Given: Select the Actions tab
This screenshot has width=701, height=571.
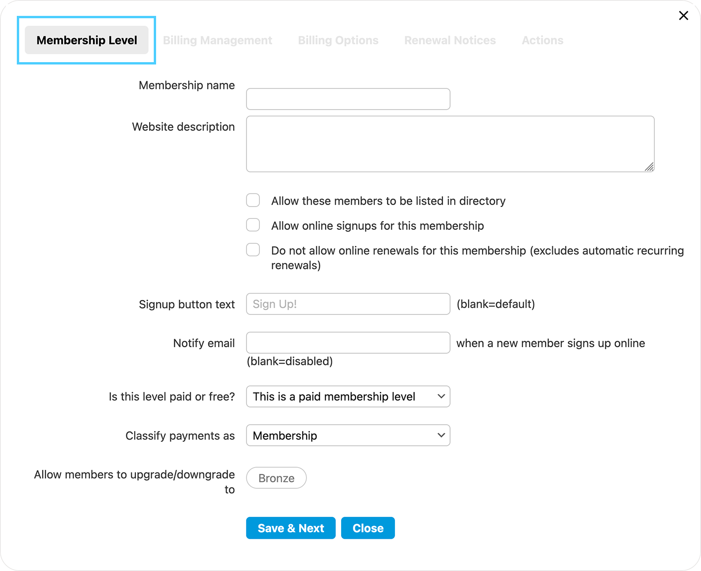Looking at the screenshot, I should tap(542, 41).
